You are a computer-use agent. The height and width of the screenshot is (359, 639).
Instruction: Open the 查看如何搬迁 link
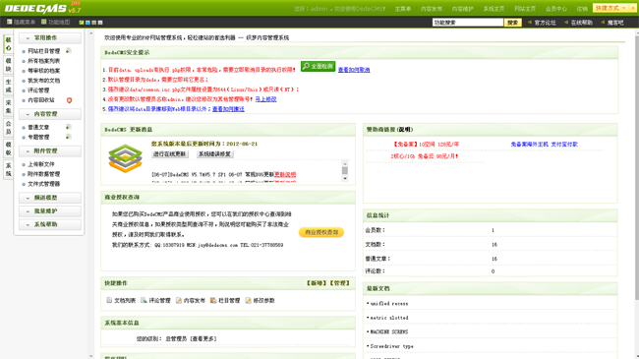tap(228, 109)
